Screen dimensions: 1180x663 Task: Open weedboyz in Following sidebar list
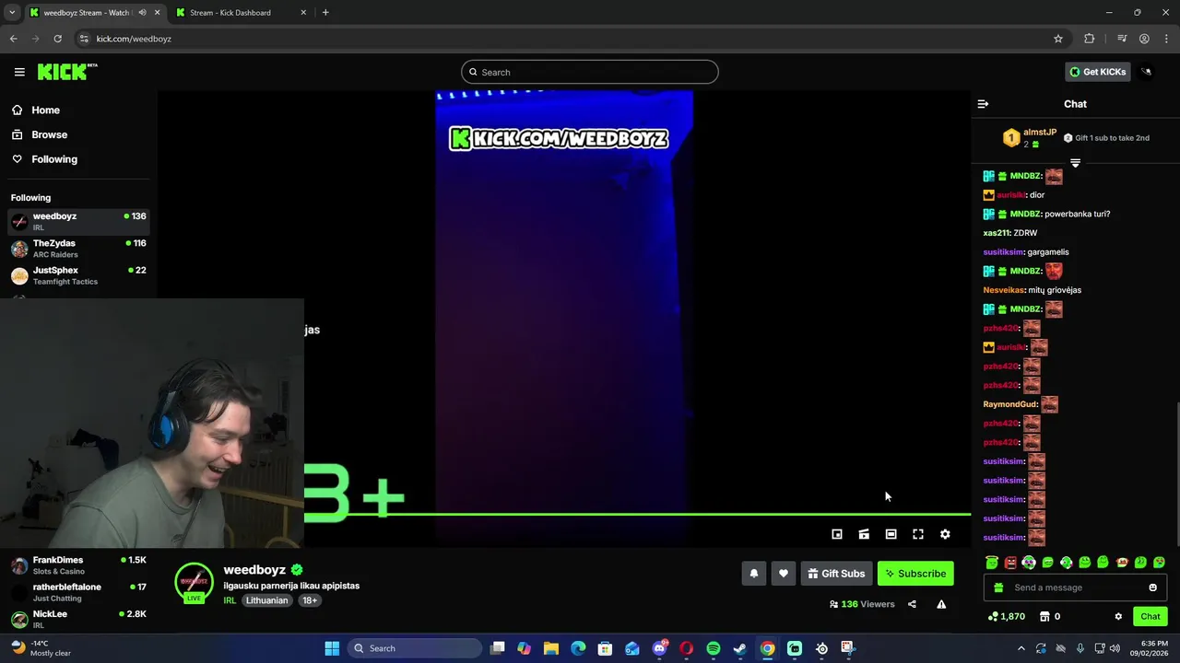[78, 221]
